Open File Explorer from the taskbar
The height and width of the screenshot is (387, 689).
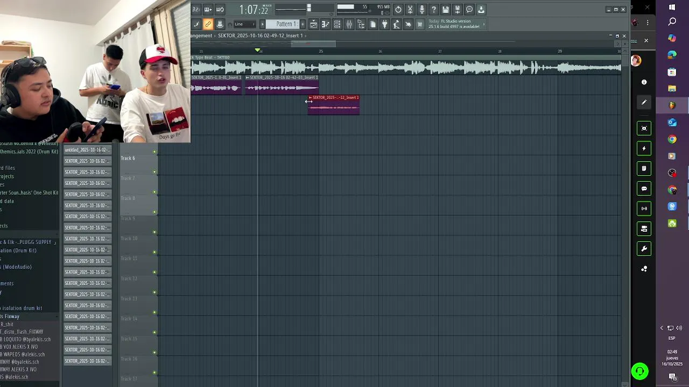(672, 89)
